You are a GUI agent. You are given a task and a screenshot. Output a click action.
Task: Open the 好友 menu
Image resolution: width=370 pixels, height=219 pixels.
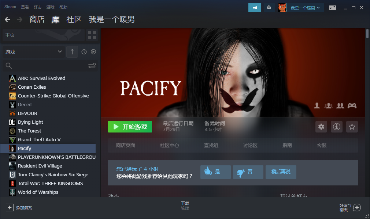pos(37,7)
